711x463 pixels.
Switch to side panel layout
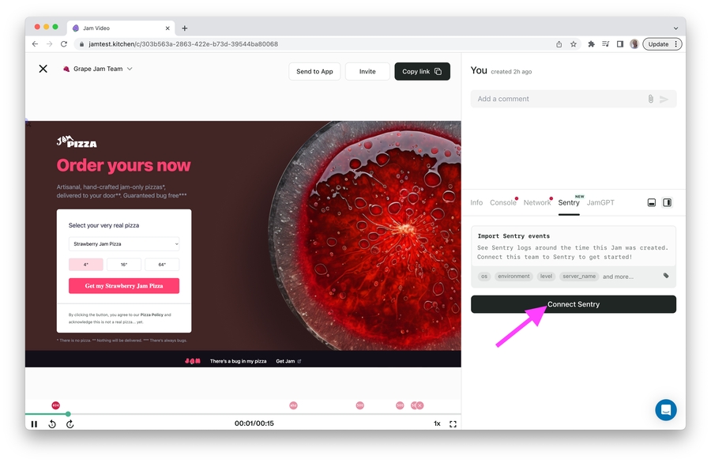coord(667,203)
